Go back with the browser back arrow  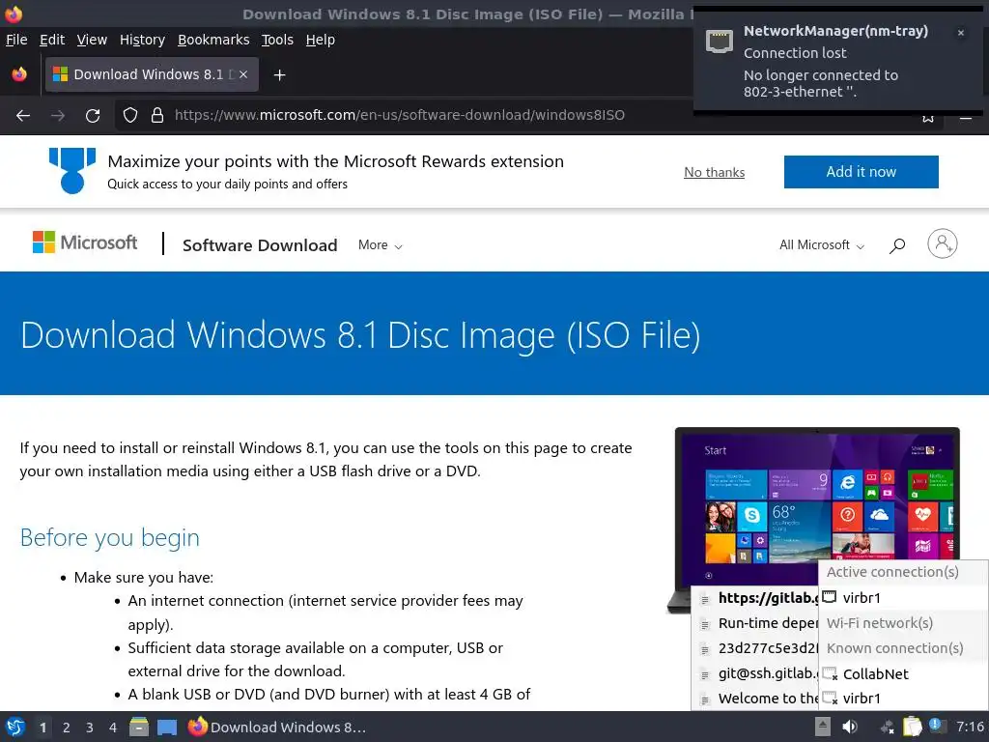[23, 116]
